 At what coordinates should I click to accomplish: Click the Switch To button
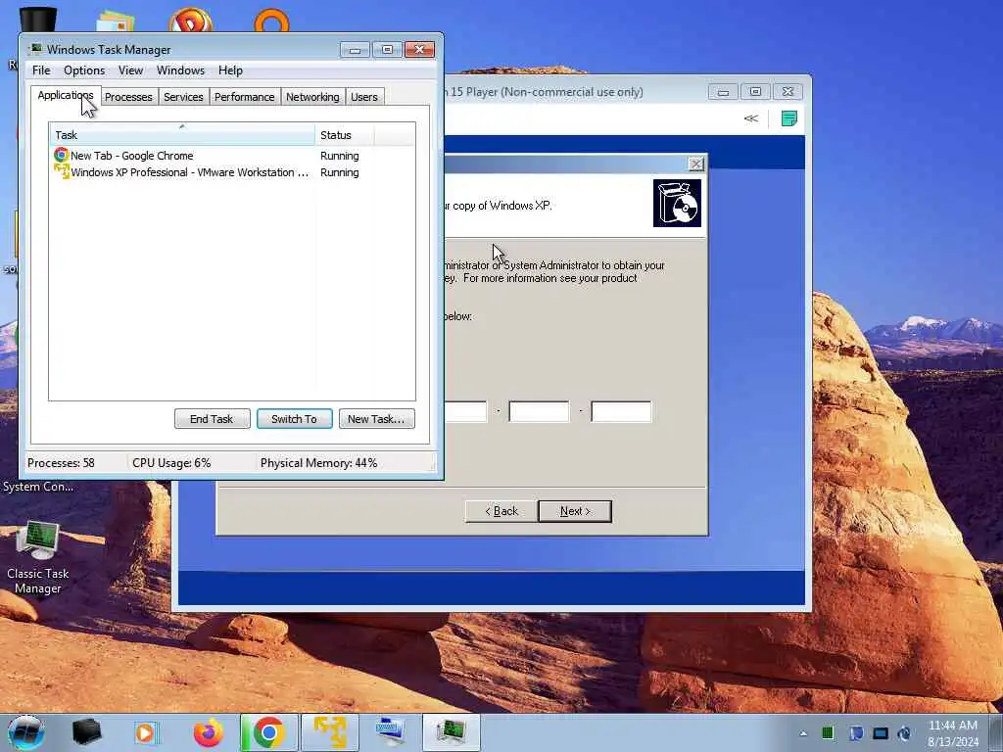294,419
